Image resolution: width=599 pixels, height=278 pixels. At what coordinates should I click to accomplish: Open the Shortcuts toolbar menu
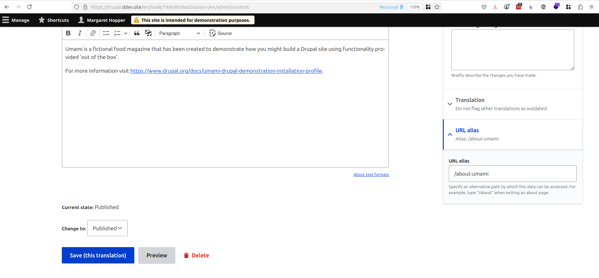(x=54, y=20)
